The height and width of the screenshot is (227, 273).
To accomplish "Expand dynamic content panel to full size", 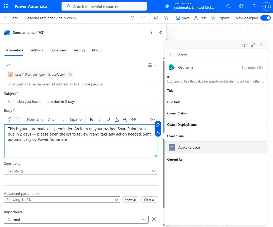I will (x=253, y=45).
